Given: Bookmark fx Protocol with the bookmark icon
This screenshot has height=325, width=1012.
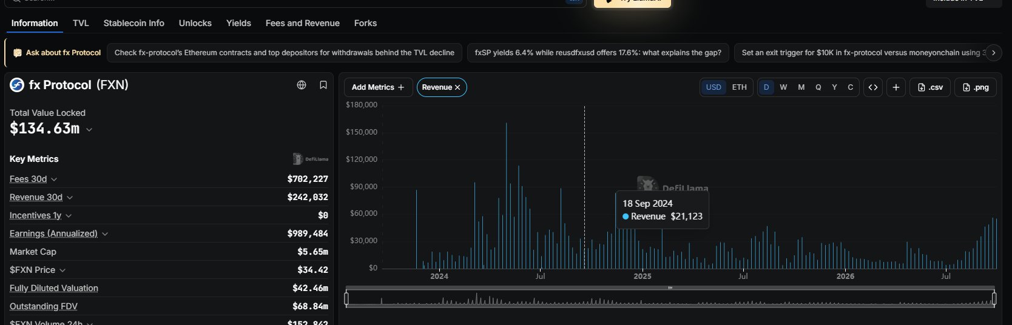Looking at the screenshot, I should (x=323, y=85).
